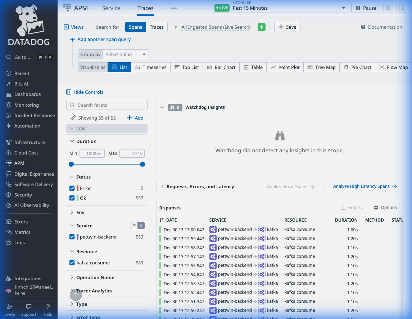Visualize as Tree Map

(321, 68)
